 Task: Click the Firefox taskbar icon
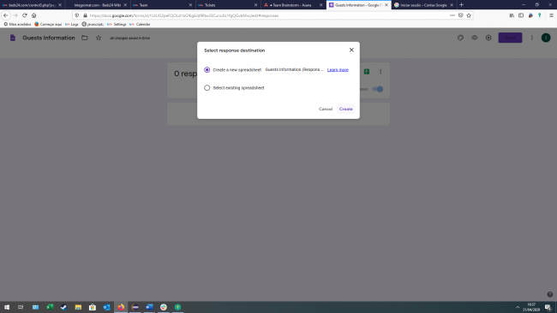coord(121,307)
